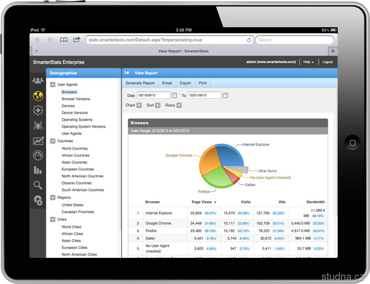370x284 pixels.
Task: Click the start Date input field
Action: pos(153,95)
